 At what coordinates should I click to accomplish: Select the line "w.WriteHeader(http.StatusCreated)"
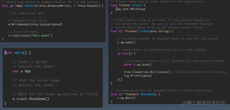(35, 25)
